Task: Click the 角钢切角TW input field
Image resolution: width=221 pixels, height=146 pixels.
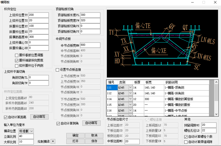Action: tap(39, 83)
